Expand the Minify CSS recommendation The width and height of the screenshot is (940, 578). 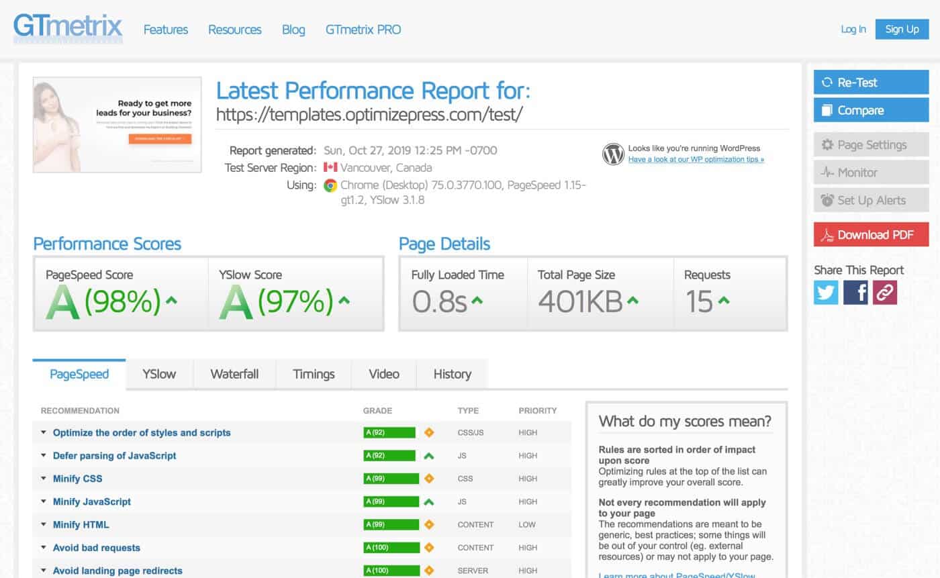click(43, 479)
